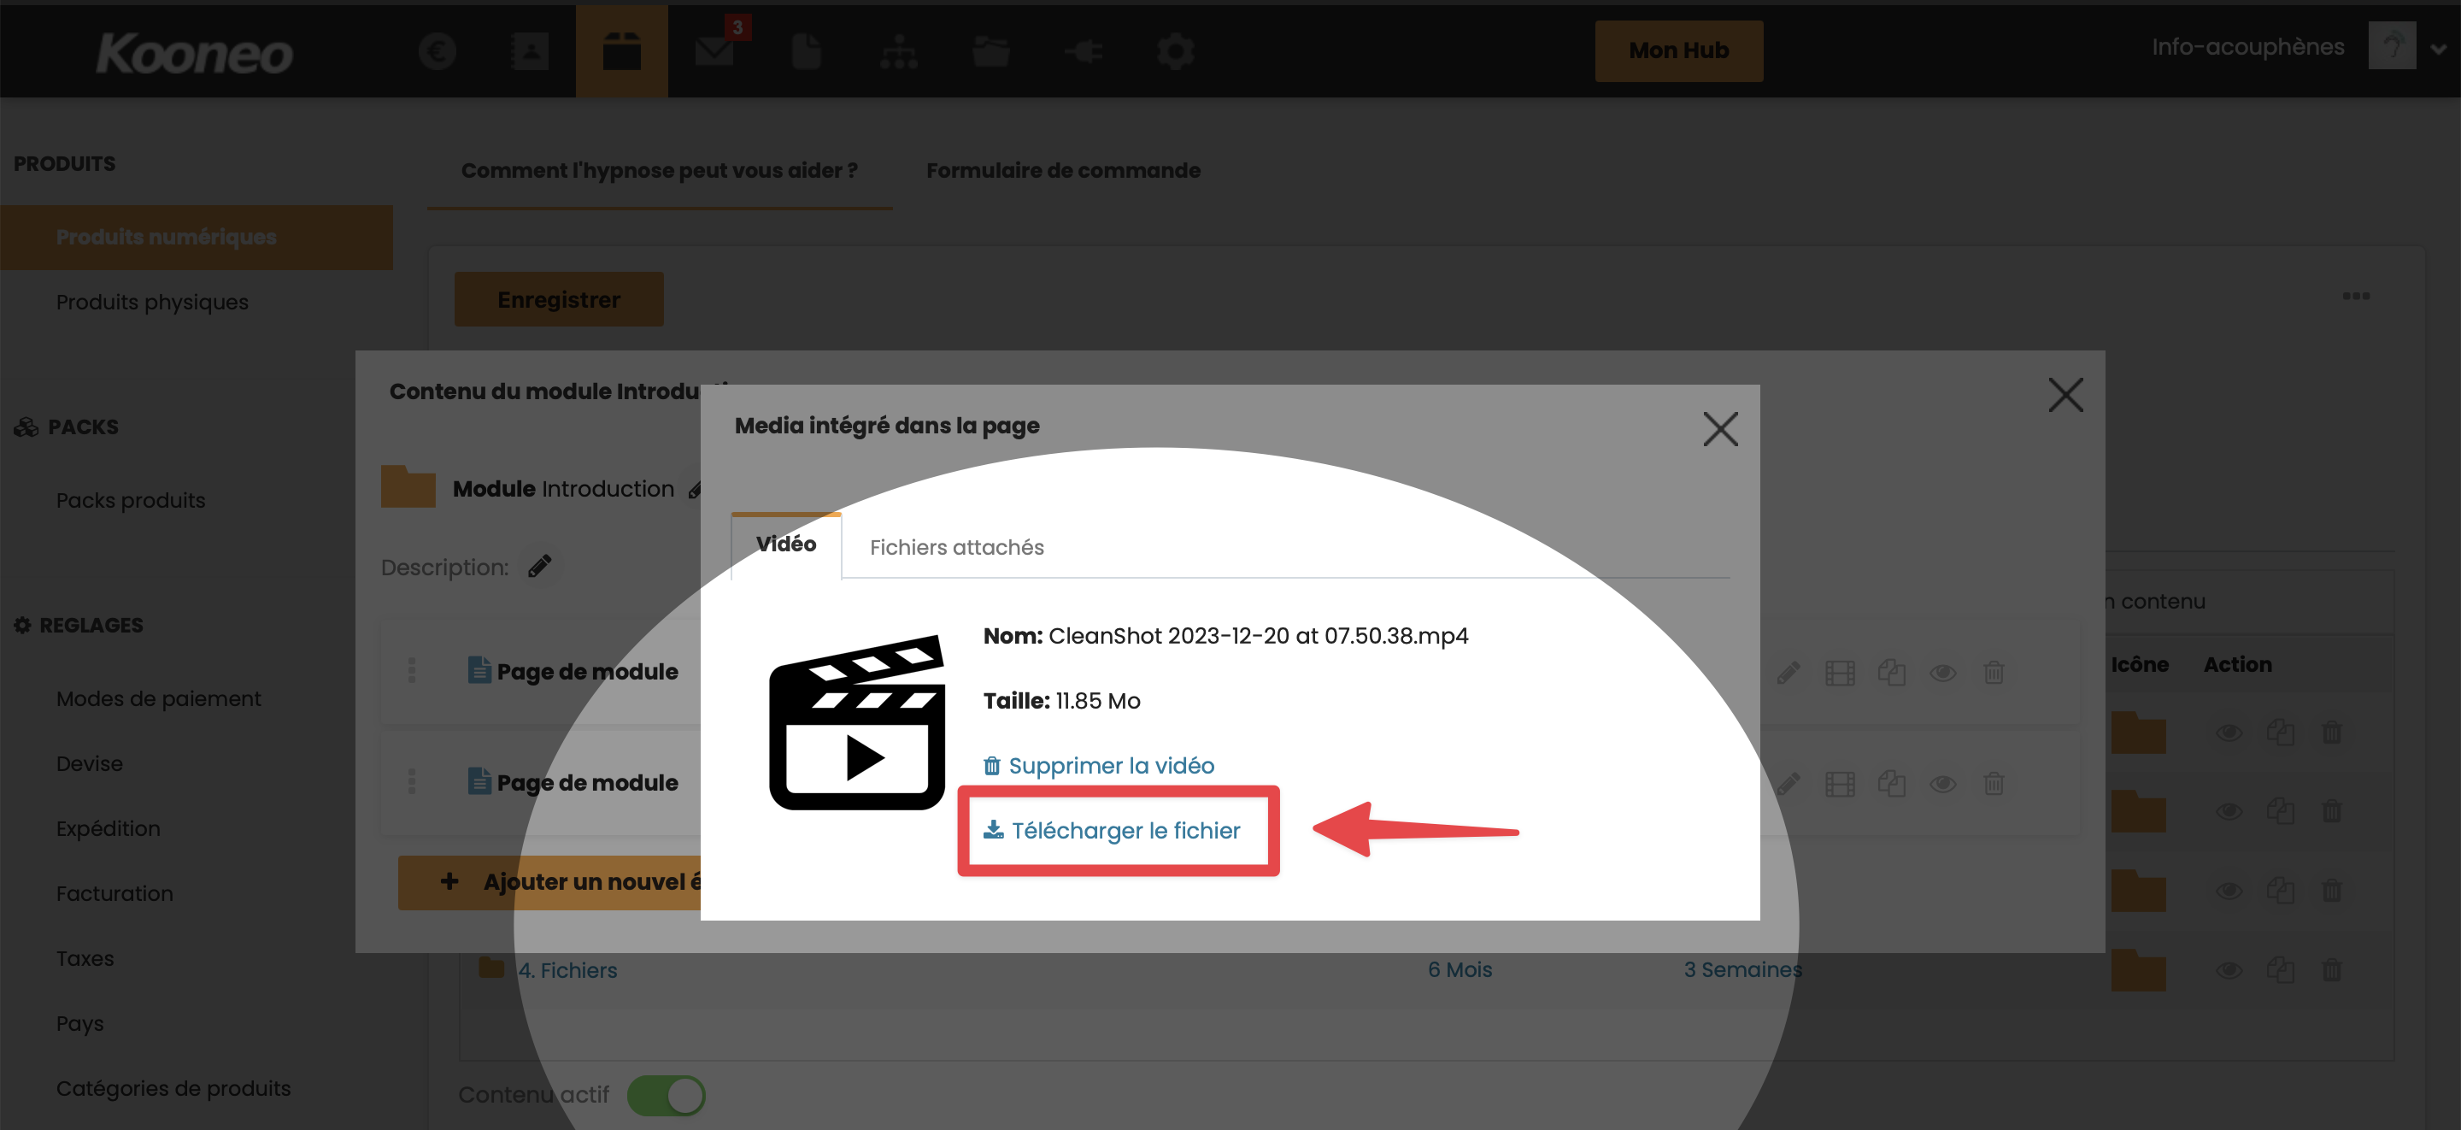Open the contacts icon in top navbar

(529, 50)
